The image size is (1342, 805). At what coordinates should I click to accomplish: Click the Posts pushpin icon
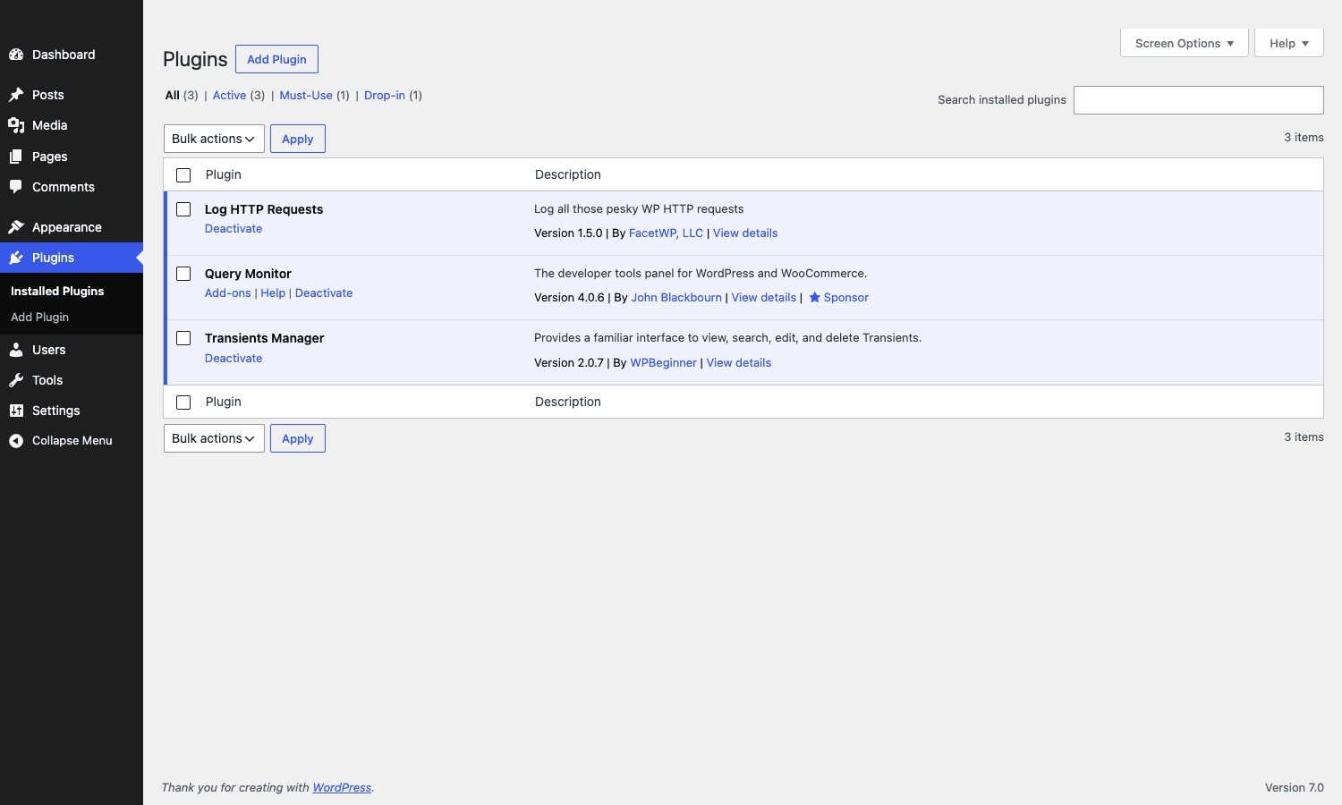pos(16,95)
